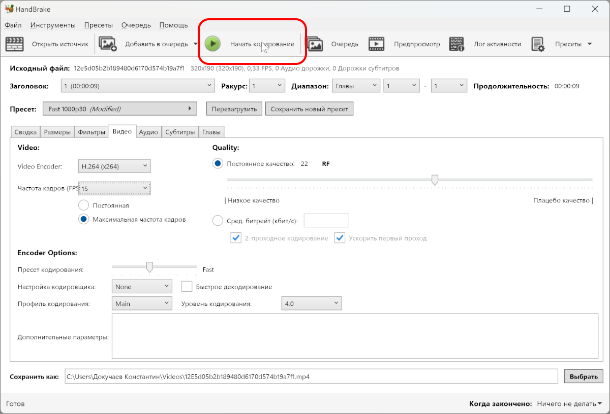610x414 pixels.
Task: Open the Ракурс angle dropdown
Action: coord(267,86)
